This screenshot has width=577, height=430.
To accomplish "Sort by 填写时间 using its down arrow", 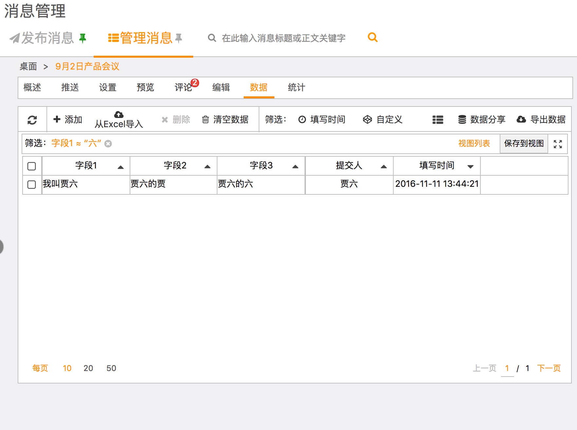I will [x=471, y=167].
